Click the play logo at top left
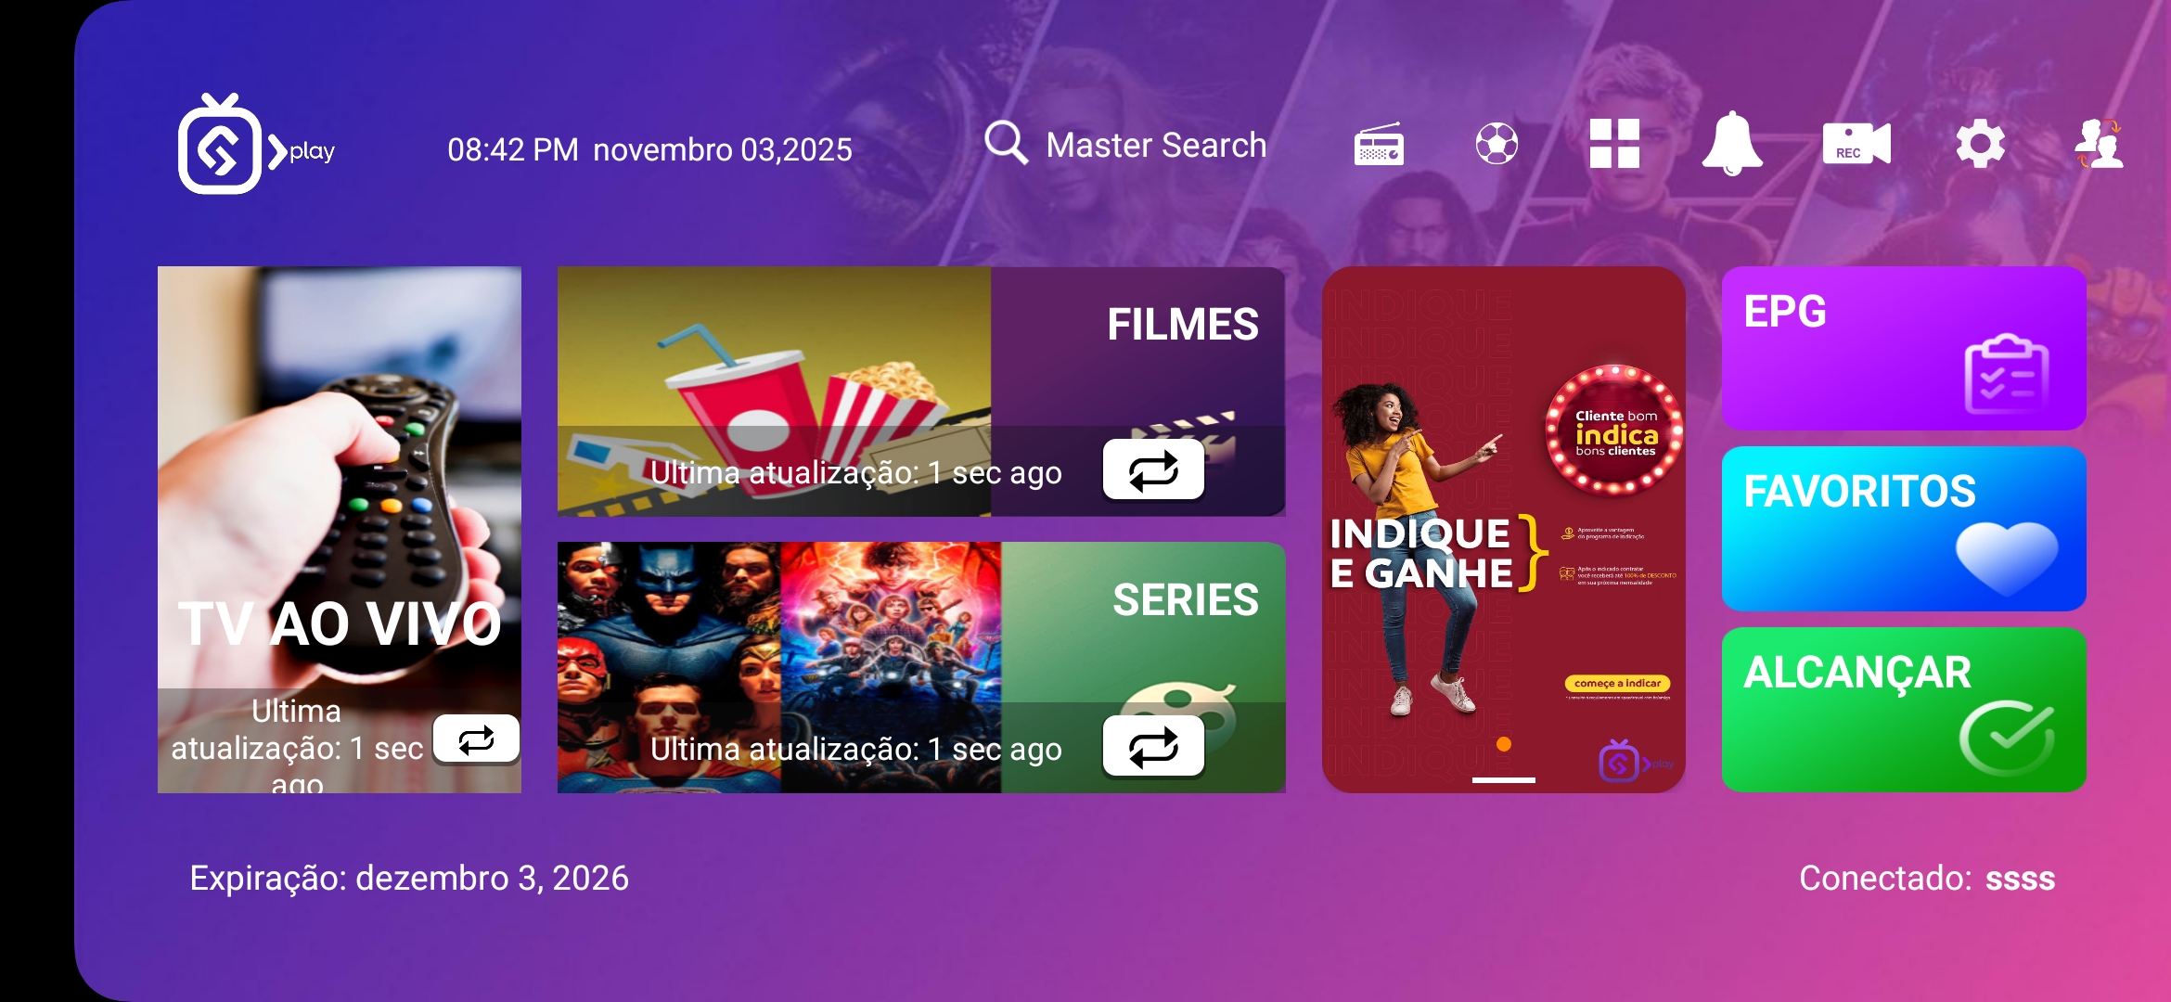Screen dimensions: 2171x1002 coord(256,144)
